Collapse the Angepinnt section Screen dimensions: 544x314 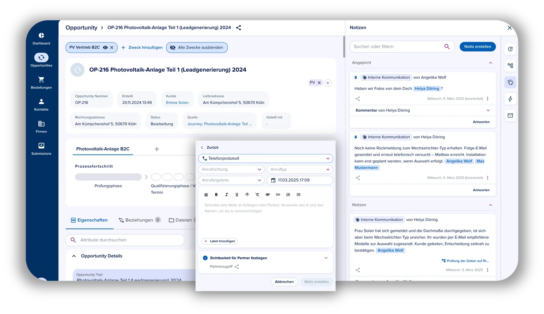pyautogui.click(x=490, y=63)
